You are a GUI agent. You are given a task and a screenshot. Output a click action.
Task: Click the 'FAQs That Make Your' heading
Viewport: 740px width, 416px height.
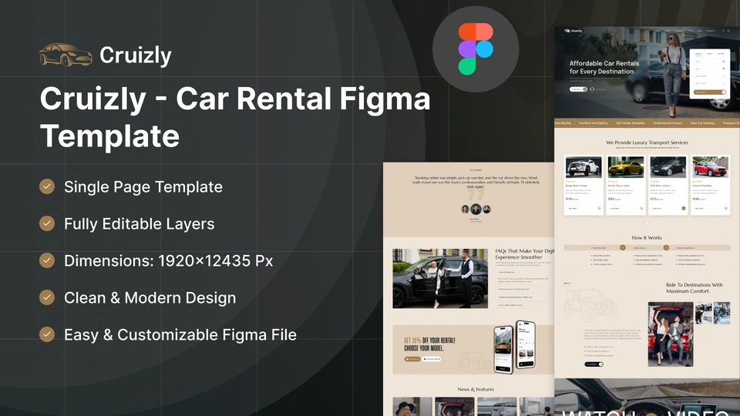click(x=525, y=254)
